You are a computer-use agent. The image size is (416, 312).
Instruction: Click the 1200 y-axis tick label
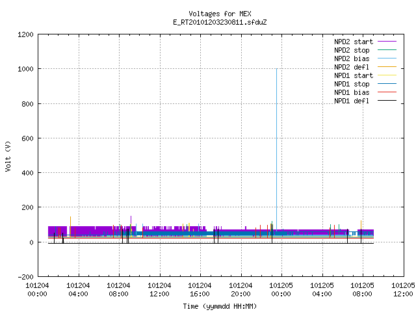[25, 34]
